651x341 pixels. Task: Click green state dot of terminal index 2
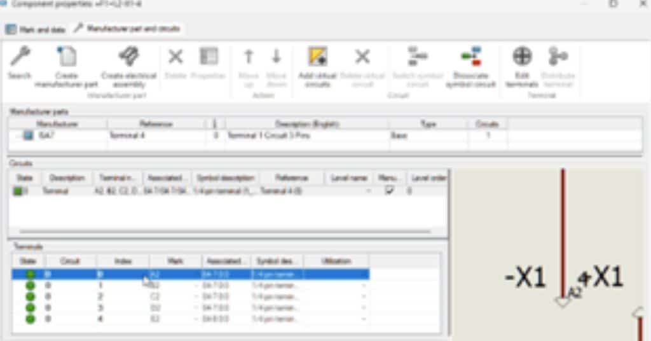pos(30,296)
